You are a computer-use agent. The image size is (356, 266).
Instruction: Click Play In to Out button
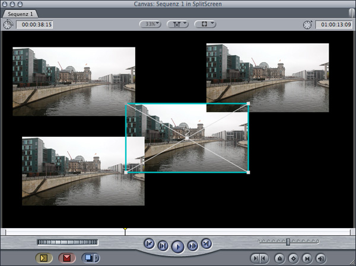pyautogui.click(x=163, y=245)
